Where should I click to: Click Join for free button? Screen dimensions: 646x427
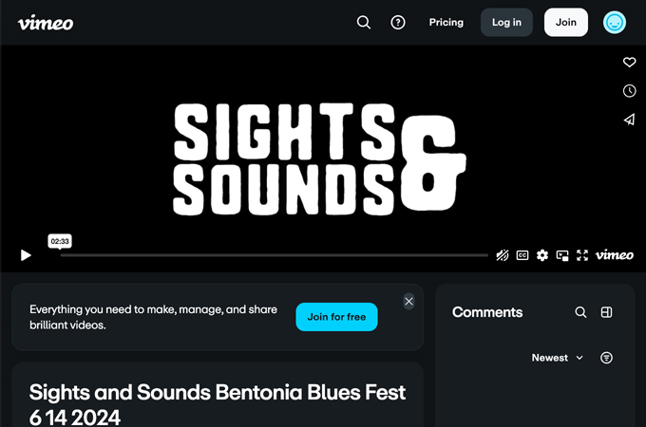point(336,317)
